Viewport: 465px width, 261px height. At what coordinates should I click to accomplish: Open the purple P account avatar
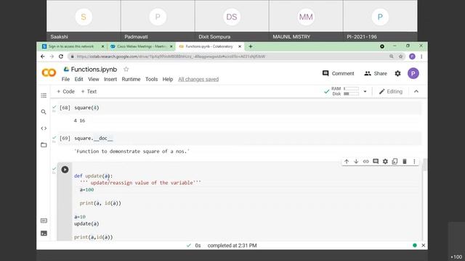coord(413,73)
